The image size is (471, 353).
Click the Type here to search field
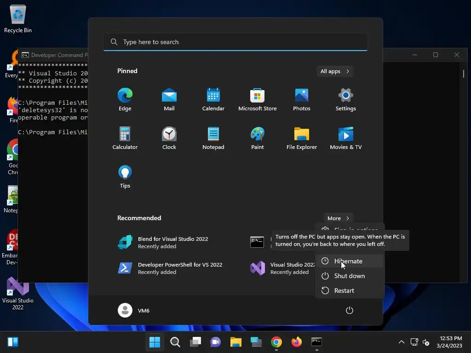235,42
